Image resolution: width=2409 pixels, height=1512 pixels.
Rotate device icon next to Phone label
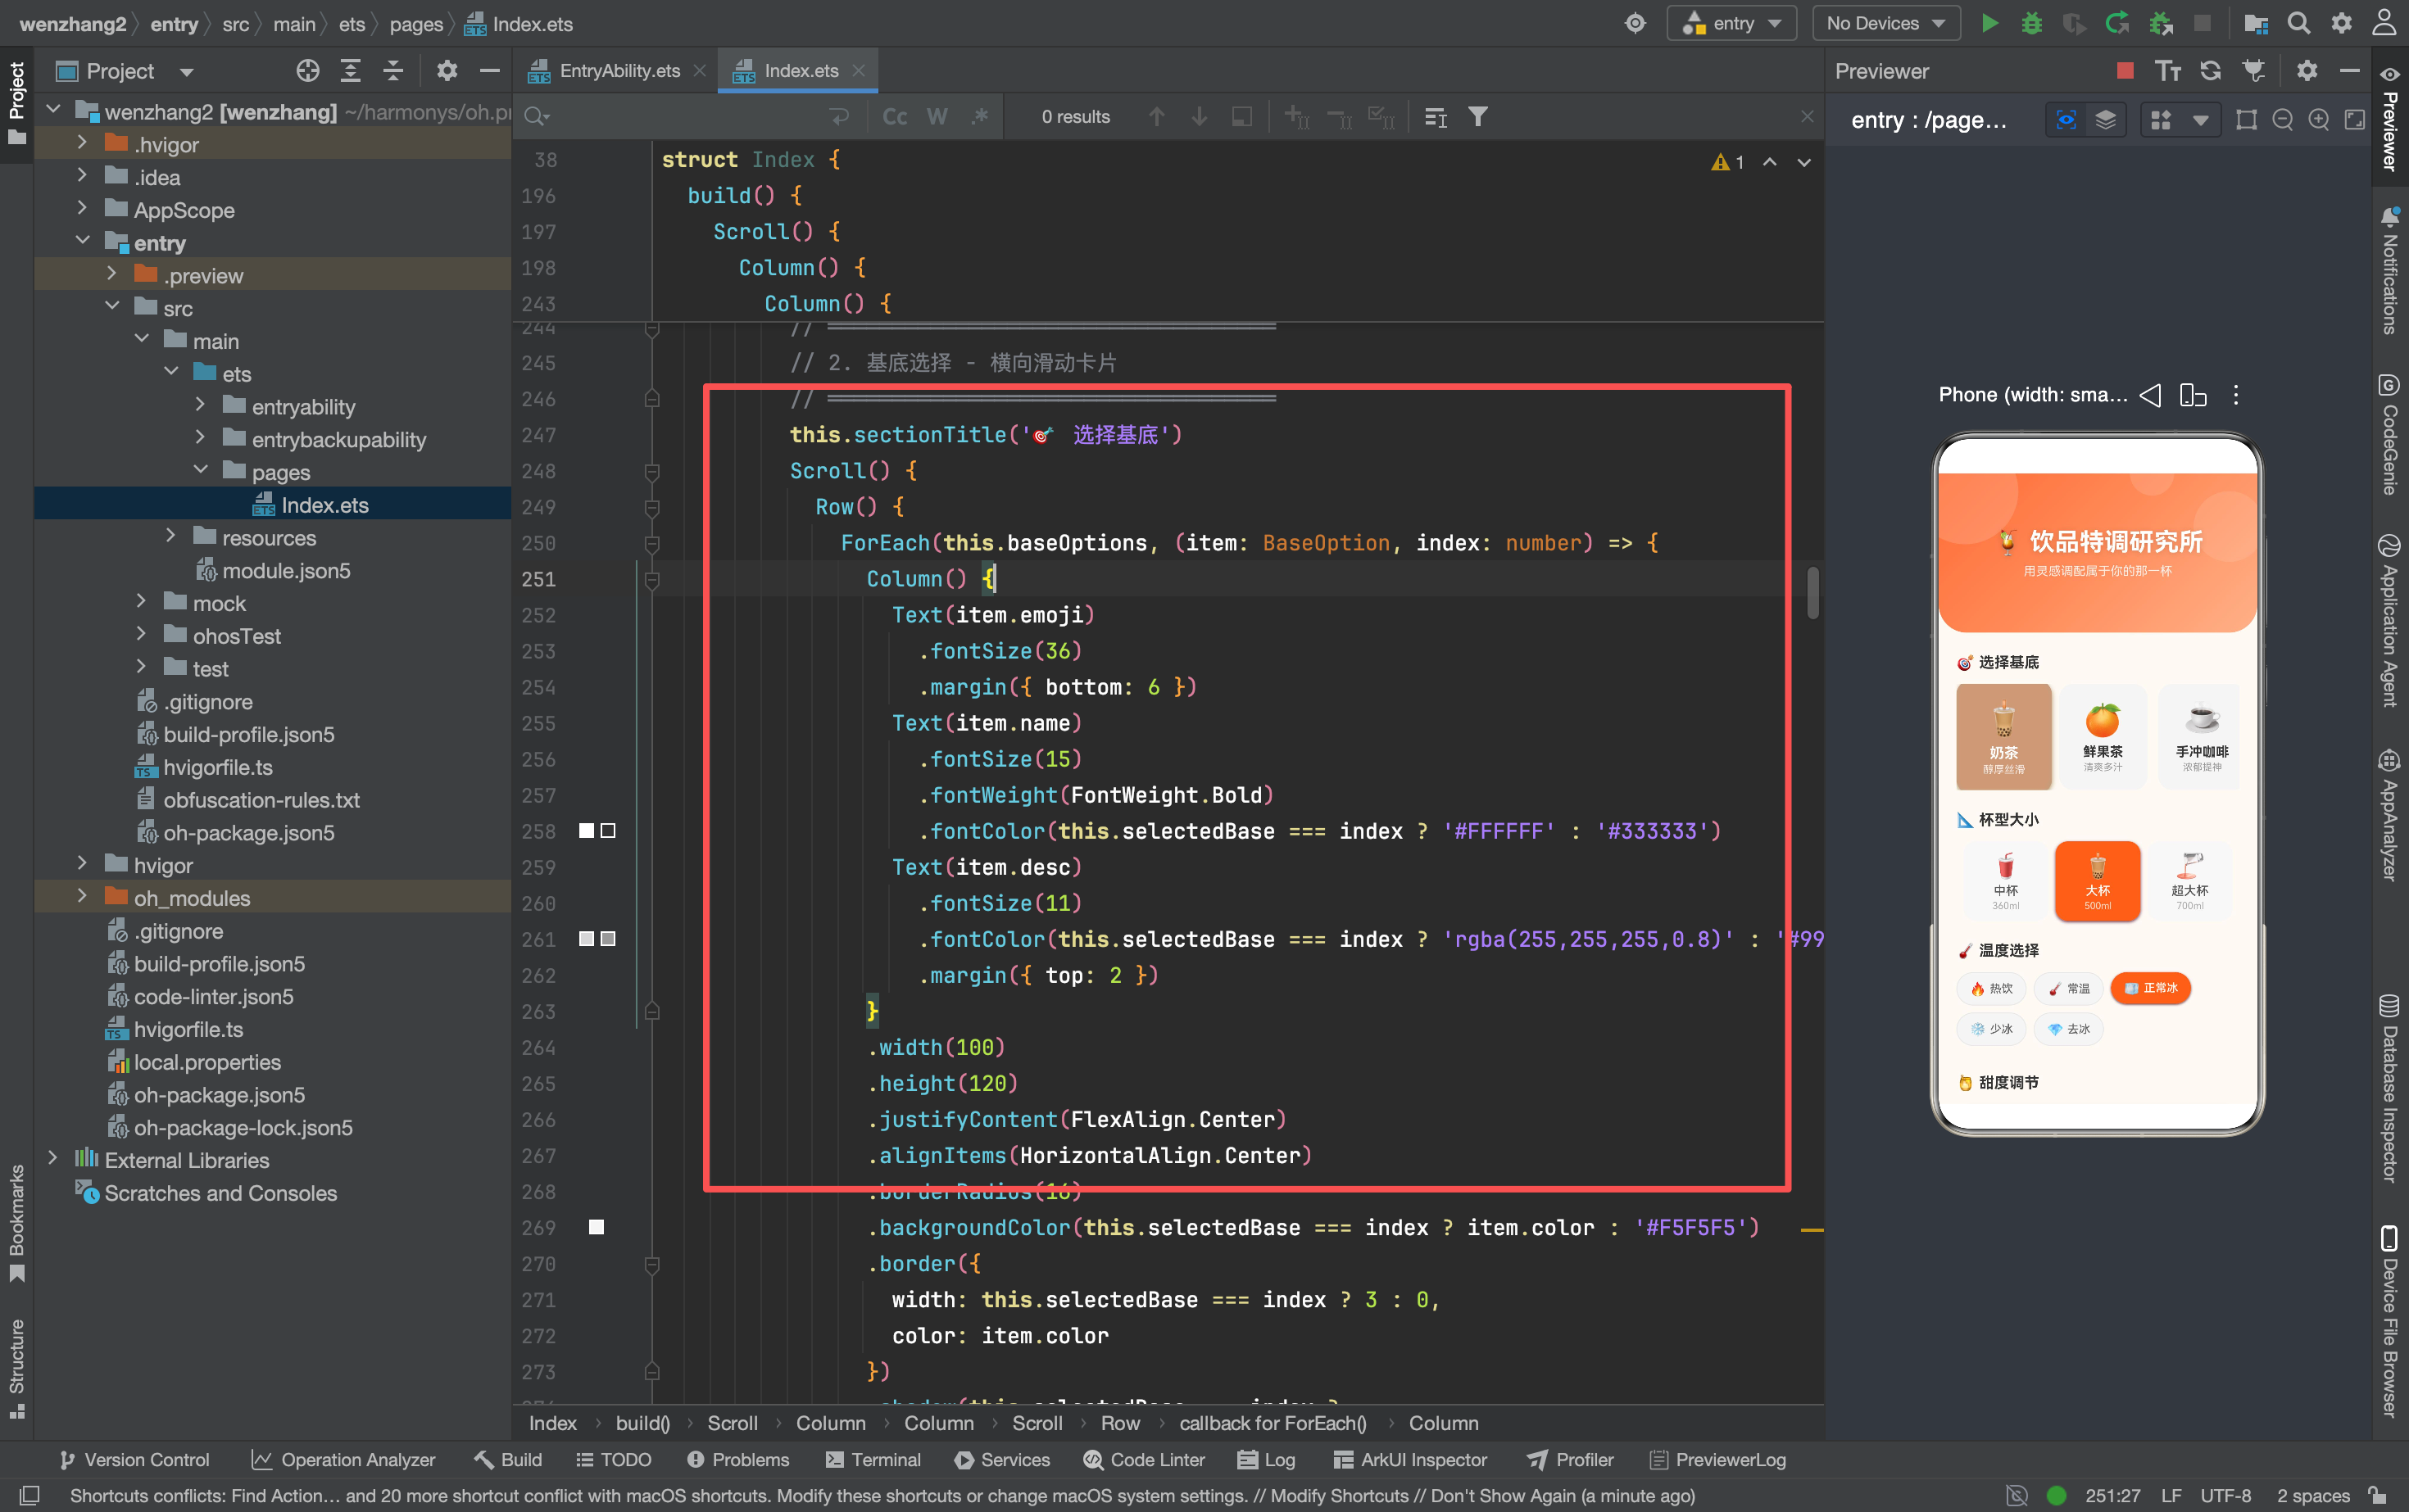click(x=2192, y=395)
